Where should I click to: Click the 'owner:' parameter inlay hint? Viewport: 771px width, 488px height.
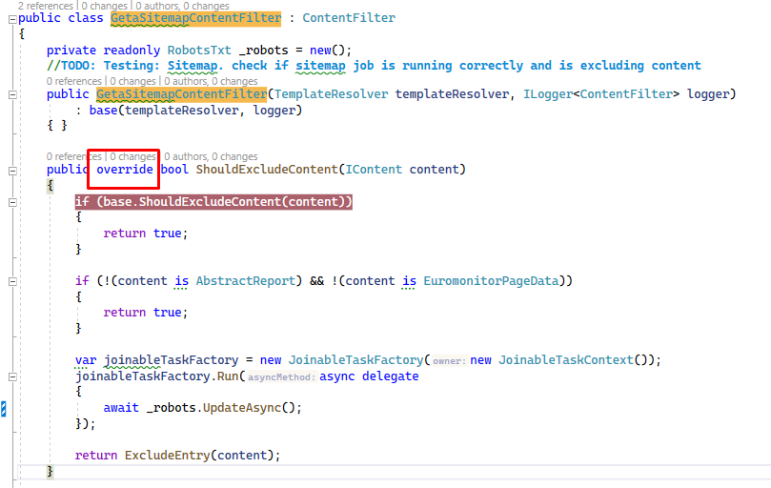pos(448,361)
